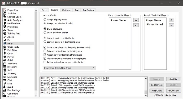
Task: Click sidebar scroll up arrow
Action: pos(36,10)
